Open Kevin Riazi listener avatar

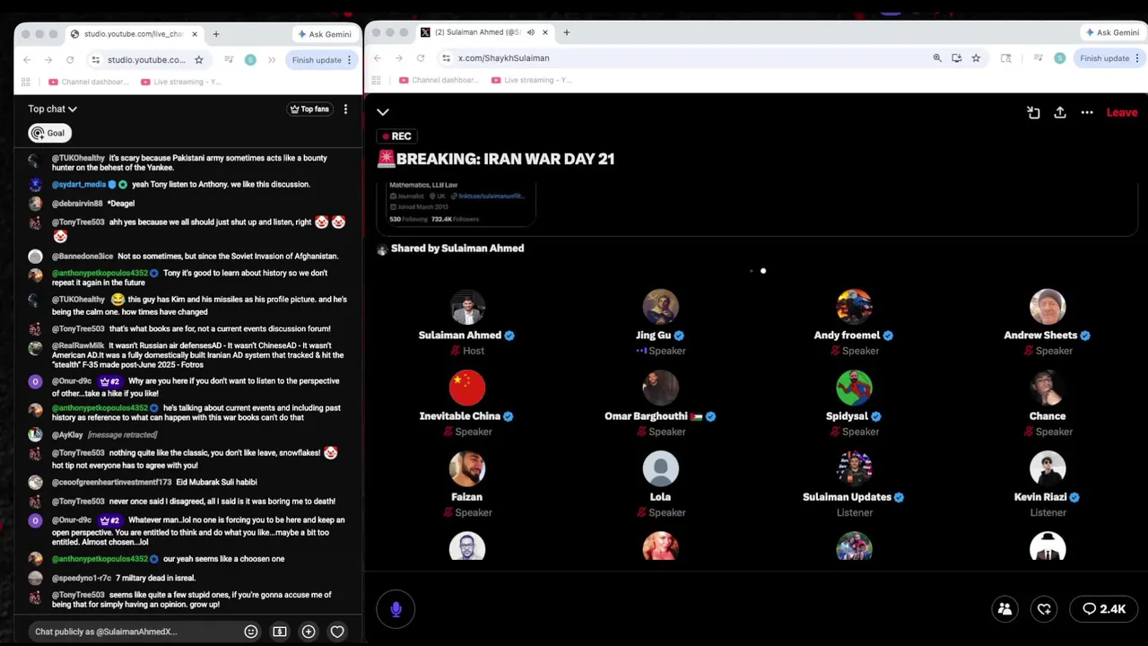pyautogui.click(x=1048, y=468)
